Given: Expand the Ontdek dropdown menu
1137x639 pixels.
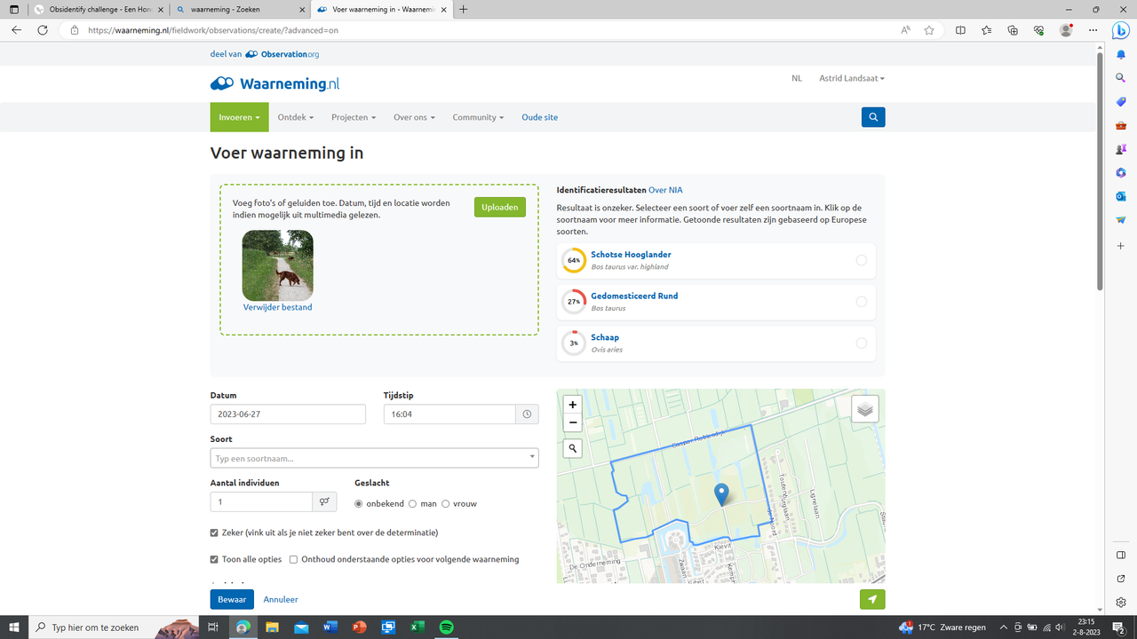Looking at the screenshot, I should tap(295, 117).
